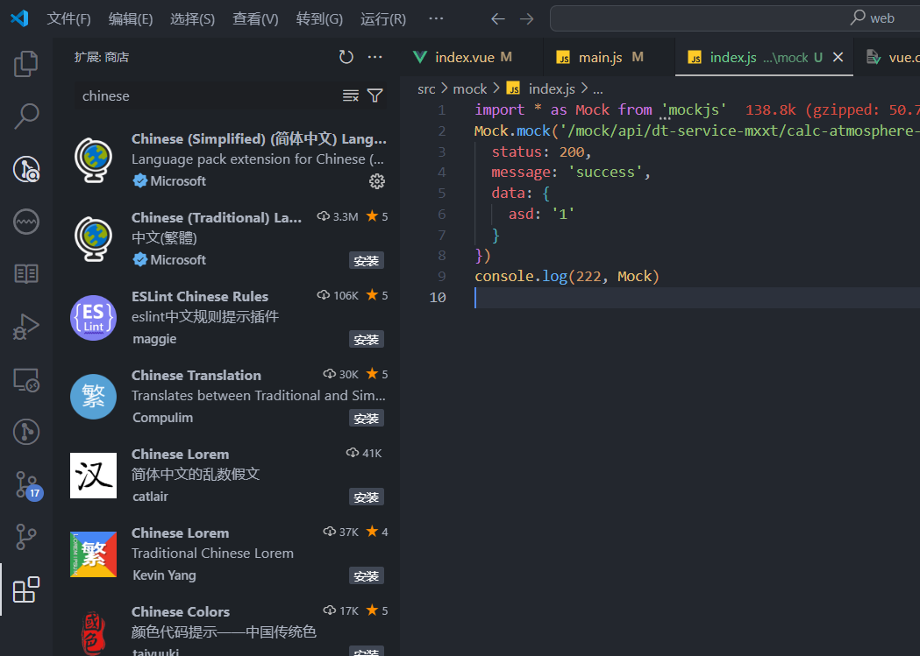Install ESLint Chinese Rules extension
Viewport: 920px width, 656px height.
(366, 340)
